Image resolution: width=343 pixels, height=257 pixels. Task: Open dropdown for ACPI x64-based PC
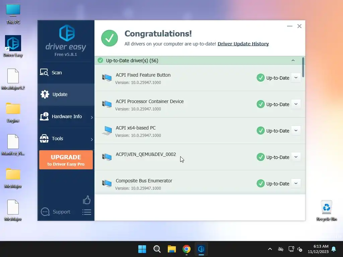pyautogui.click(x=296, y=131)
